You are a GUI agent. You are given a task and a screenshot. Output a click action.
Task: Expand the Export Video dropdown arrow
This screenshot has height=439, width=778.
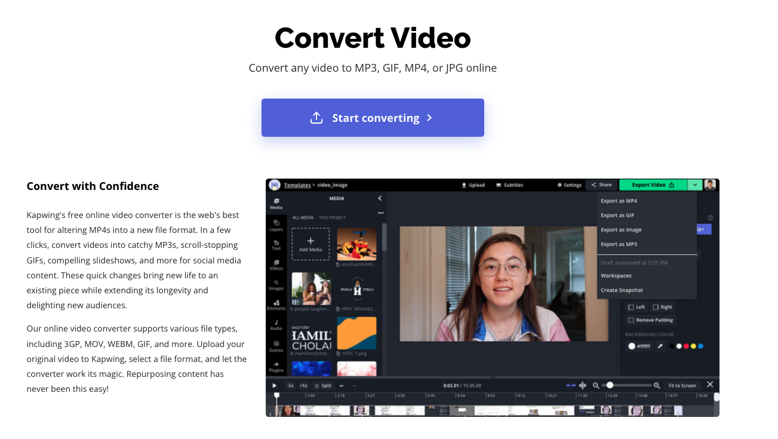pos(695,185)
